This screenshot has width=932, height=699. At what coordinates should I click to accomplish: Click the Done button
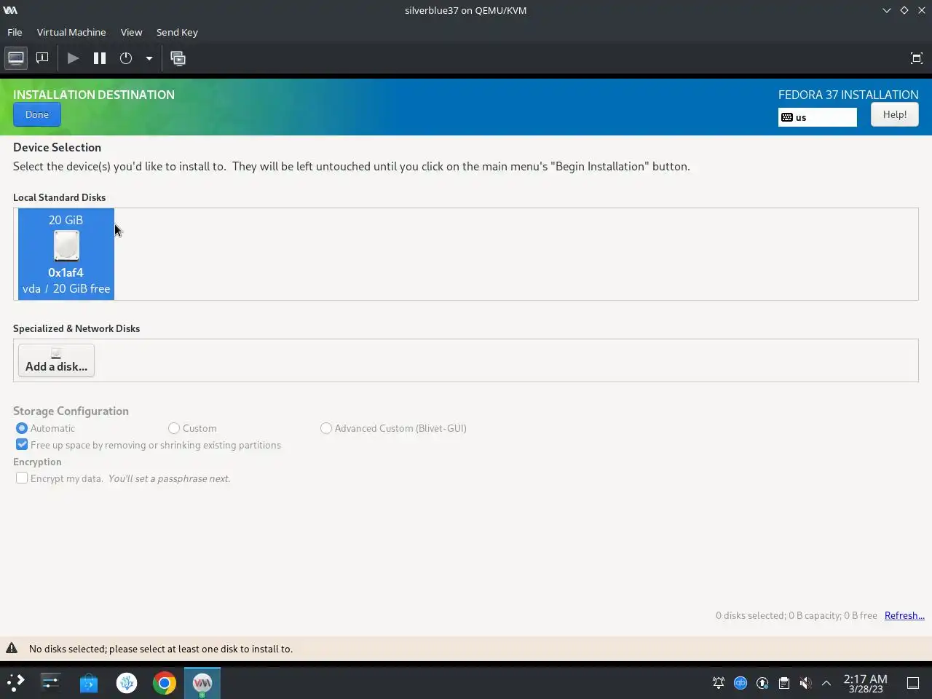tap(37, 114)
